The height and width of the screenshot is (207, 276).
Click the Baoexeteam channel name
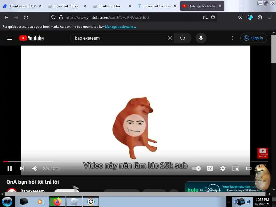pos(32,191)
